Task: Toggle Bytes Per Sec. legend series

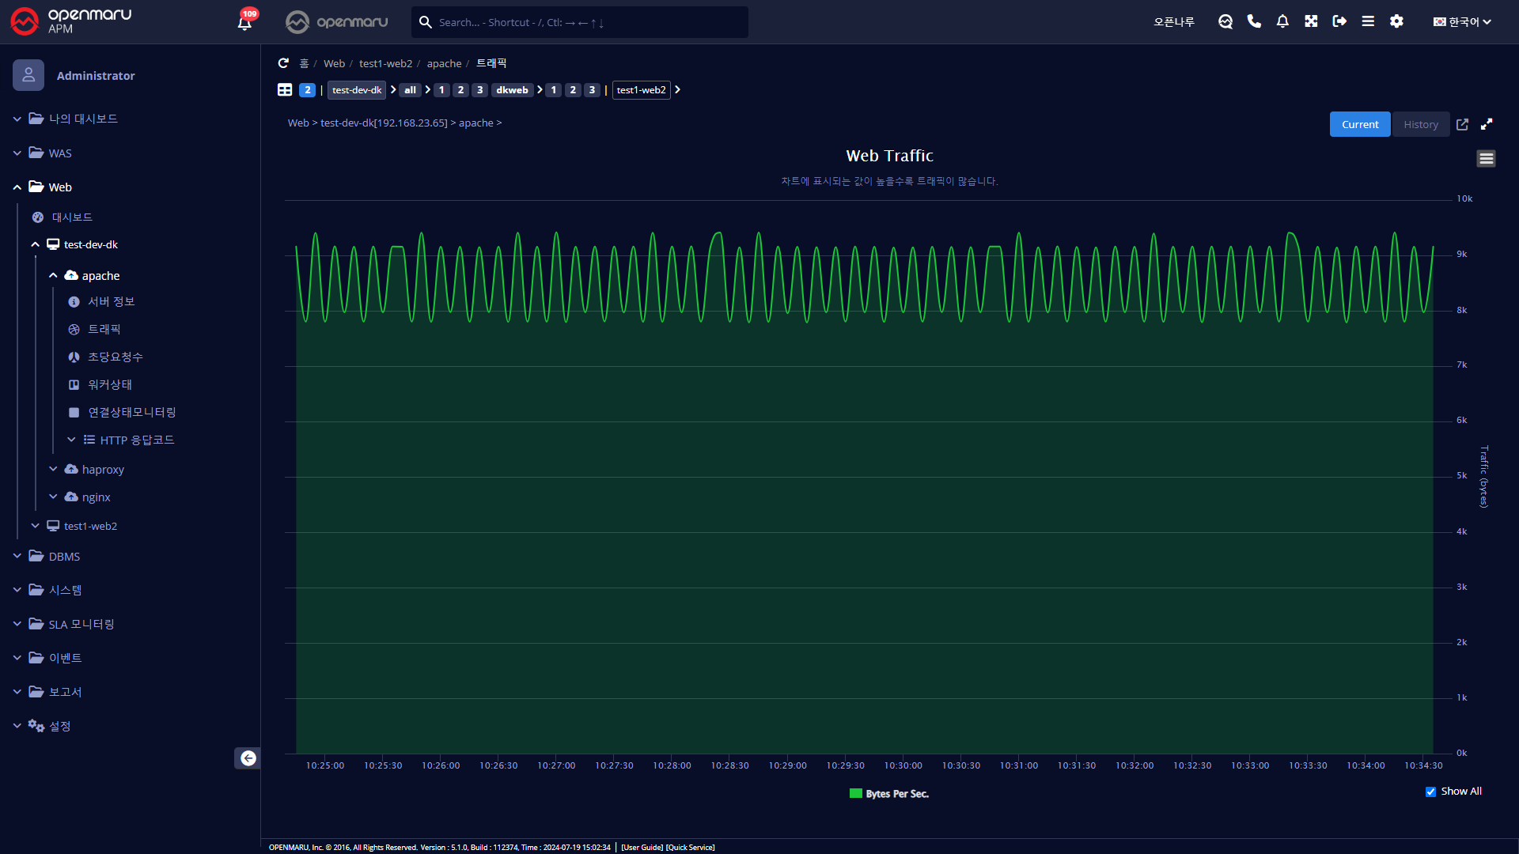Action: pyautogui.click(x=889, y=794)
